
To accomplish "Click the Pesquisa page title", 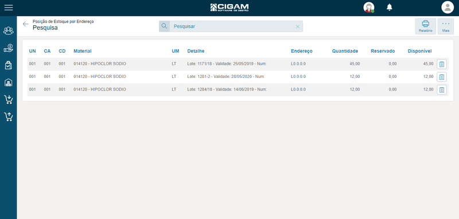I will (x=45, y=28).
